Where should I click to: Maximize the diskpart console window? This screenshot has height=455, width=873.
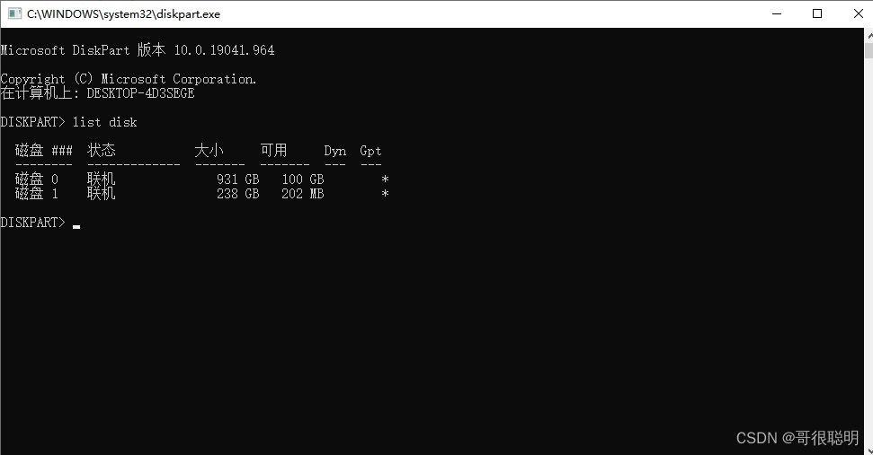tap(816, 13)
